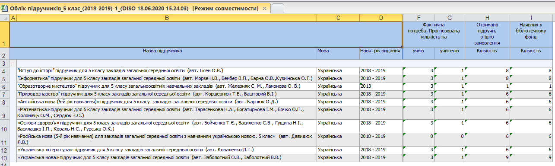Click teachers value 0 in Російська мова row
This screenshot has height=166, width=555.
(x=450, y=140)
